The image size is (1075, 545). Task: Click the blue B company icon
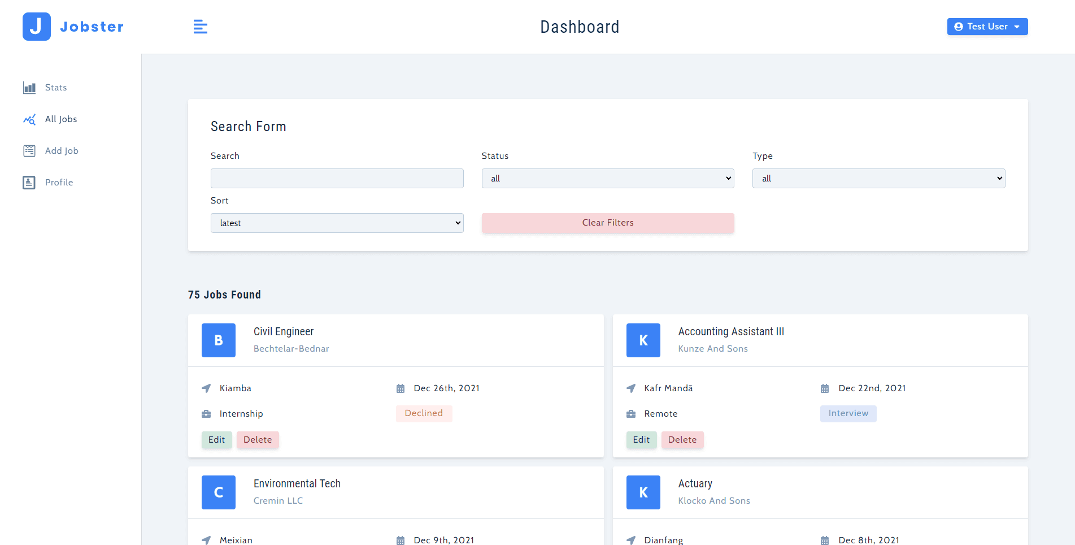tap(219, 340)
